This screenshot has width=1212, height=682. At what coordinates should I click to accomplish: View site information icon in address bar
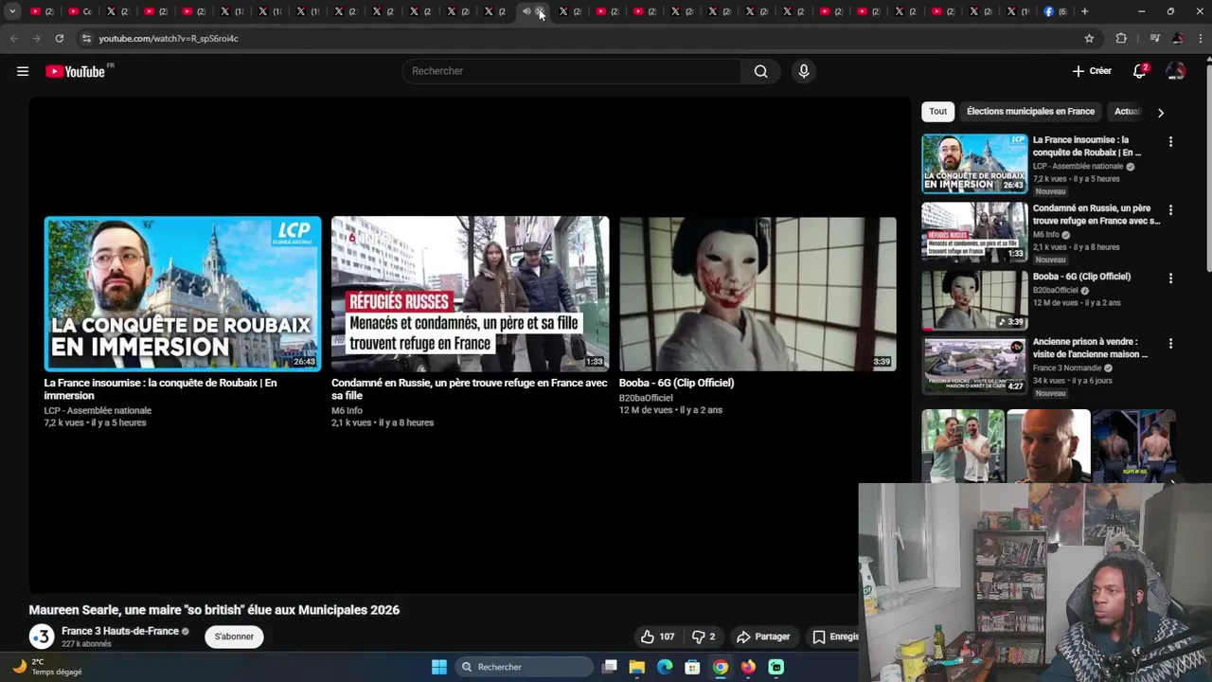pyautogui.click(x=86, y=38)
